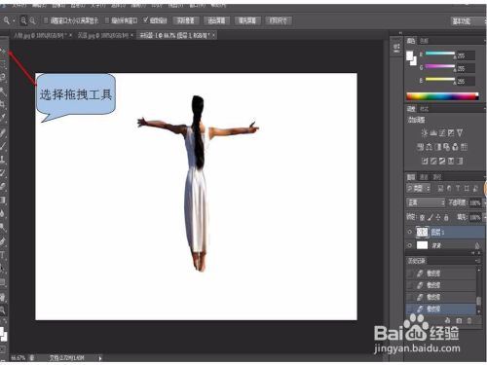Add an Invert adjustment
Viewport: 487px width, 365px height.
point(425,161)
